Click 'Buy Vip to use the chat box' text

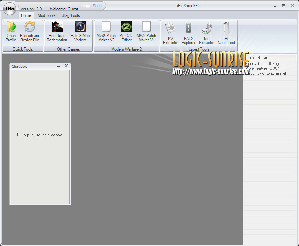click(x=39, y=135)
